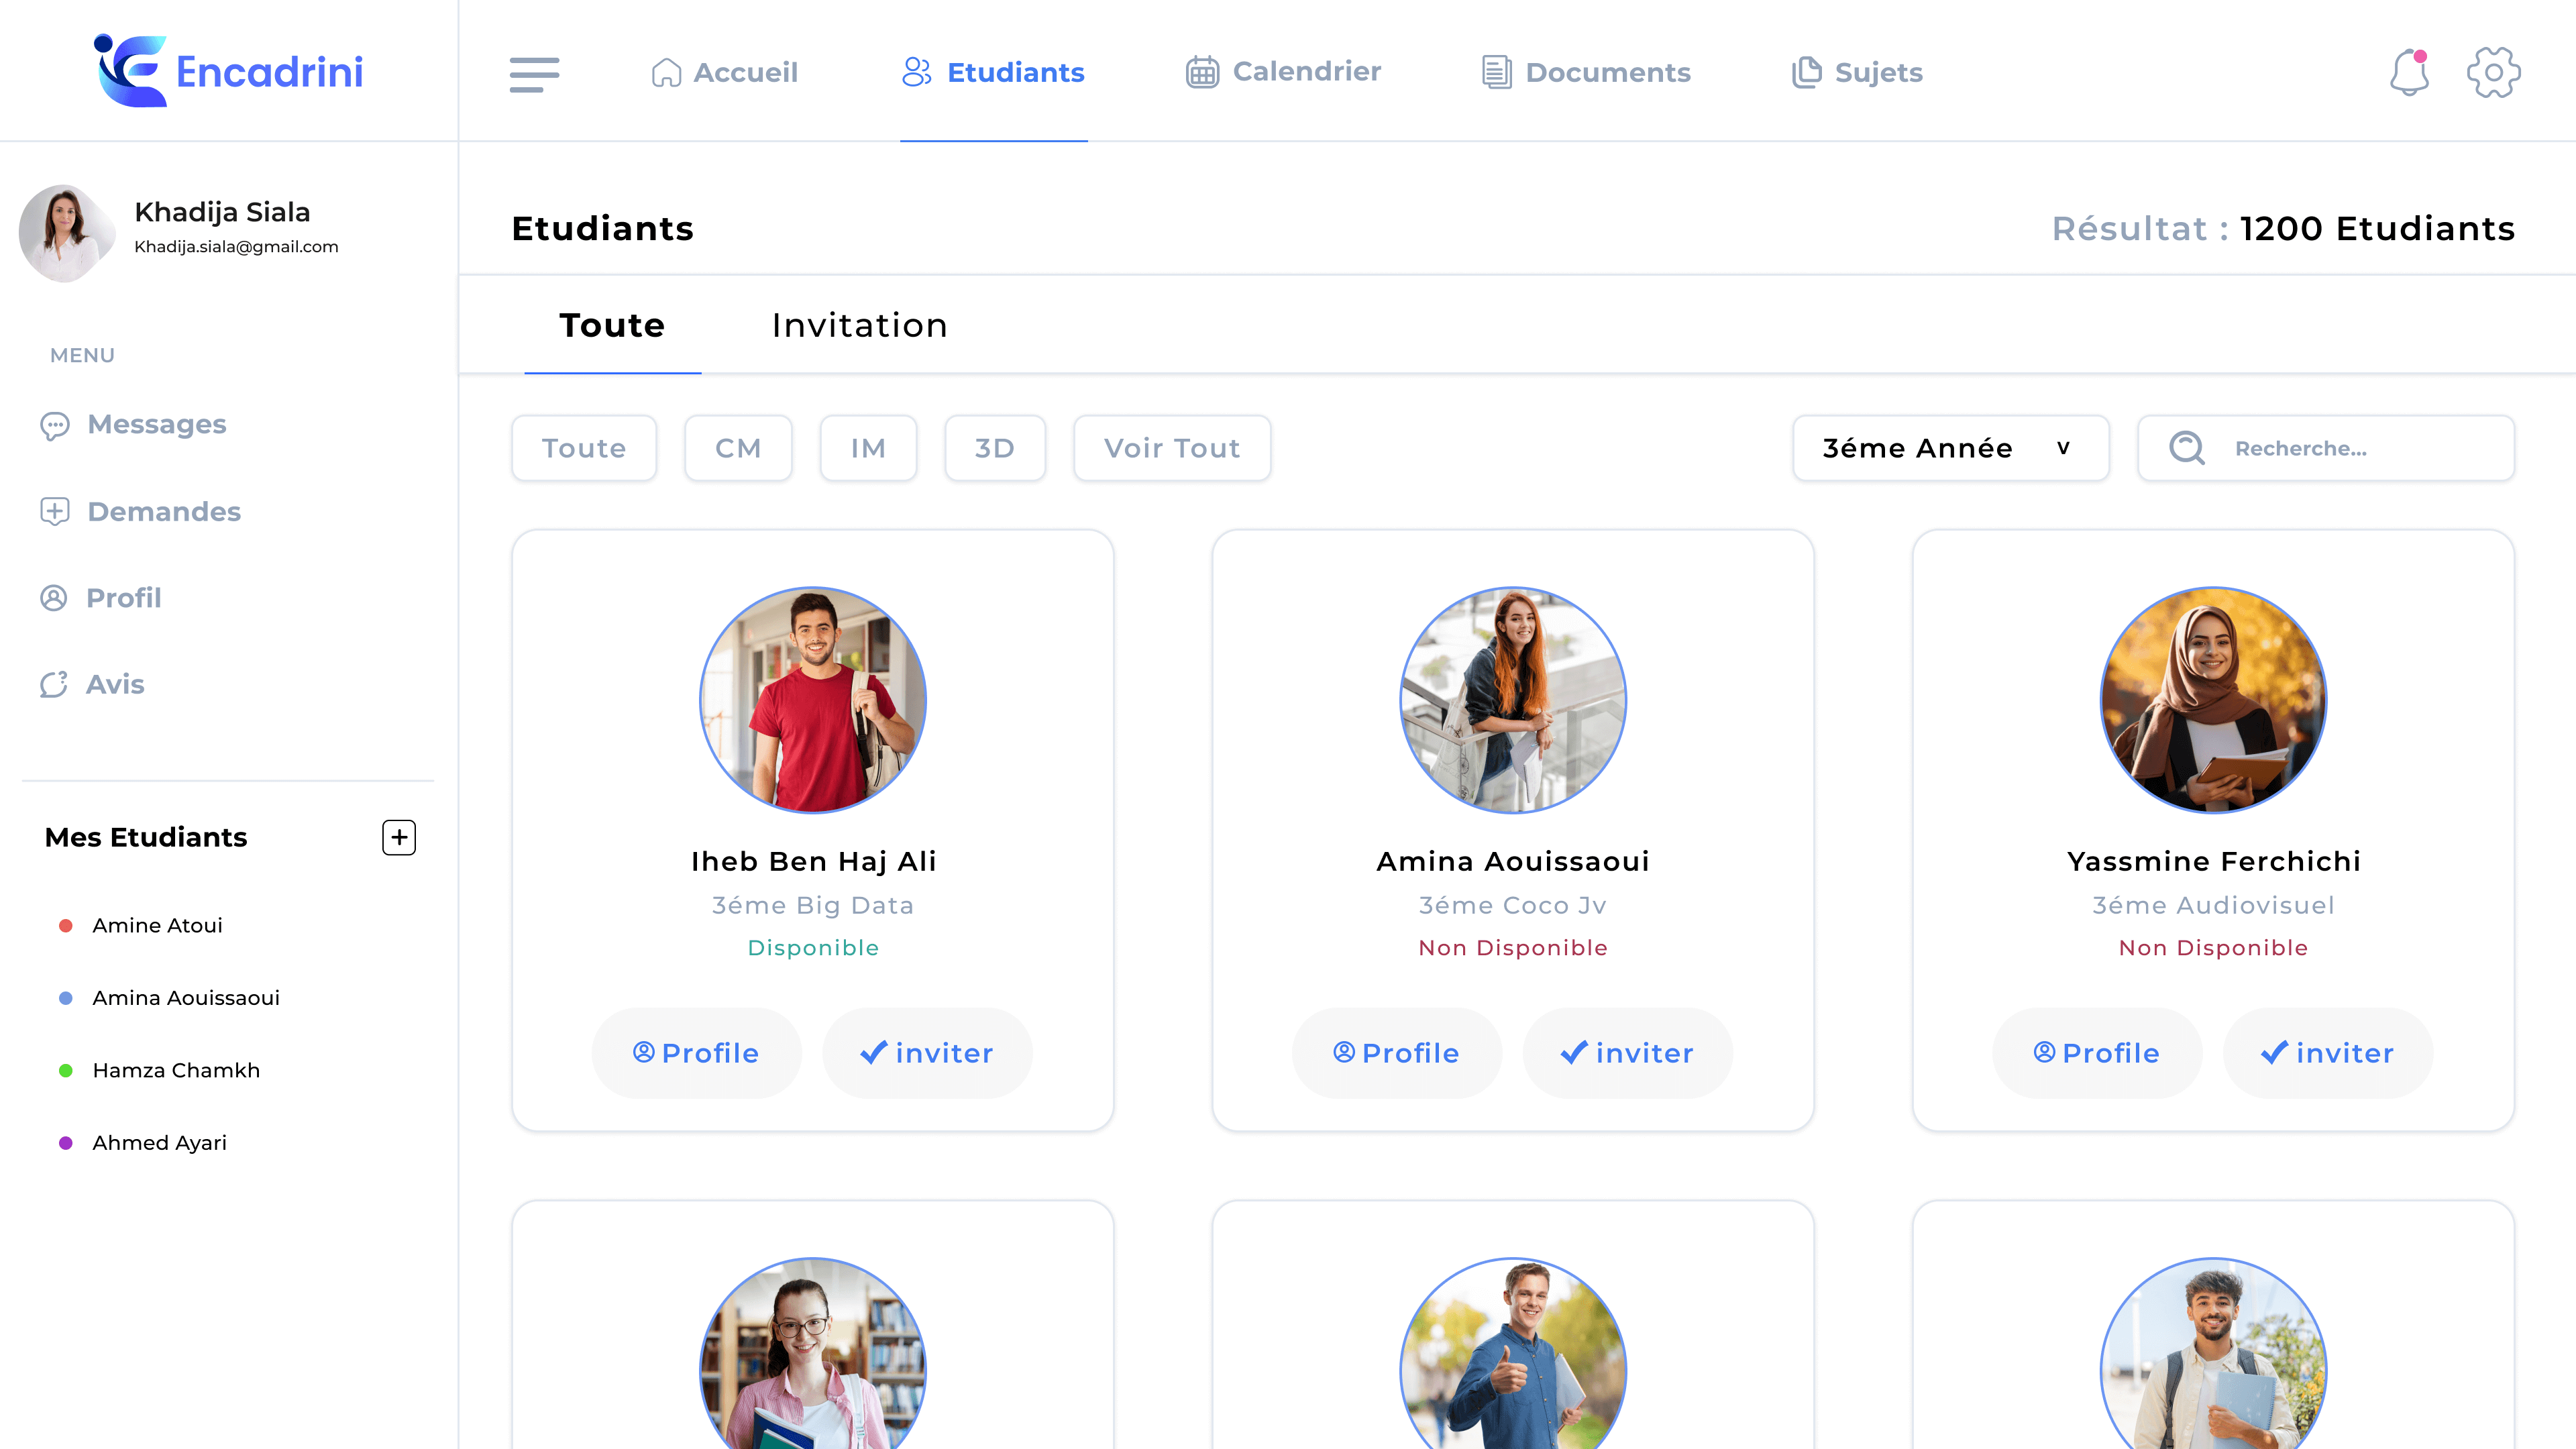Open the Accueil home page
Image resolution: width=2576 pixels, height=1449 pixels.
(x=724, y=72)
